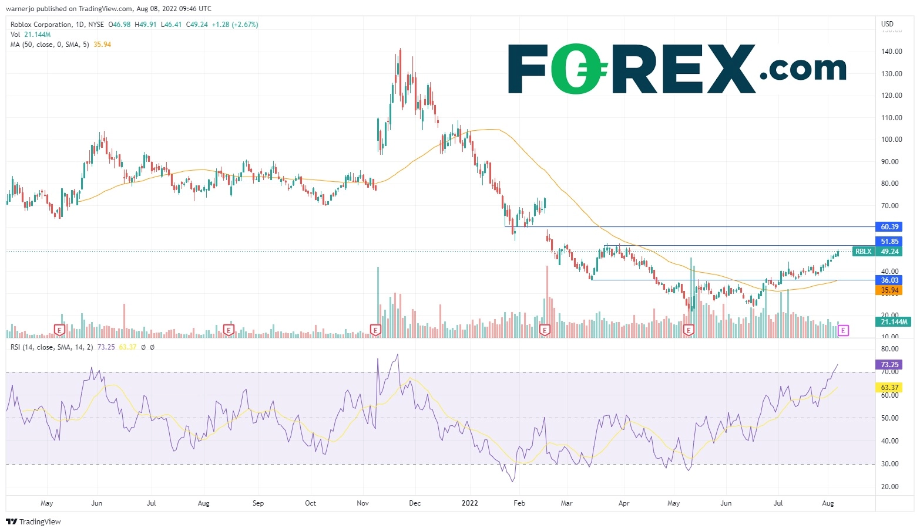920x532 pixels.
Task: Select the Roblox Corporation symbol title
Action: point(41,25)
